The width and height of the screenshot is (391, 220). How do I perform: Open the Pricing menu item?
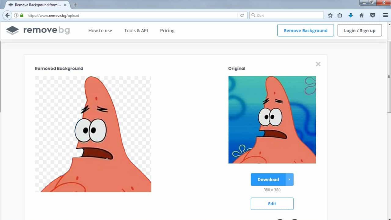point(167,30)
